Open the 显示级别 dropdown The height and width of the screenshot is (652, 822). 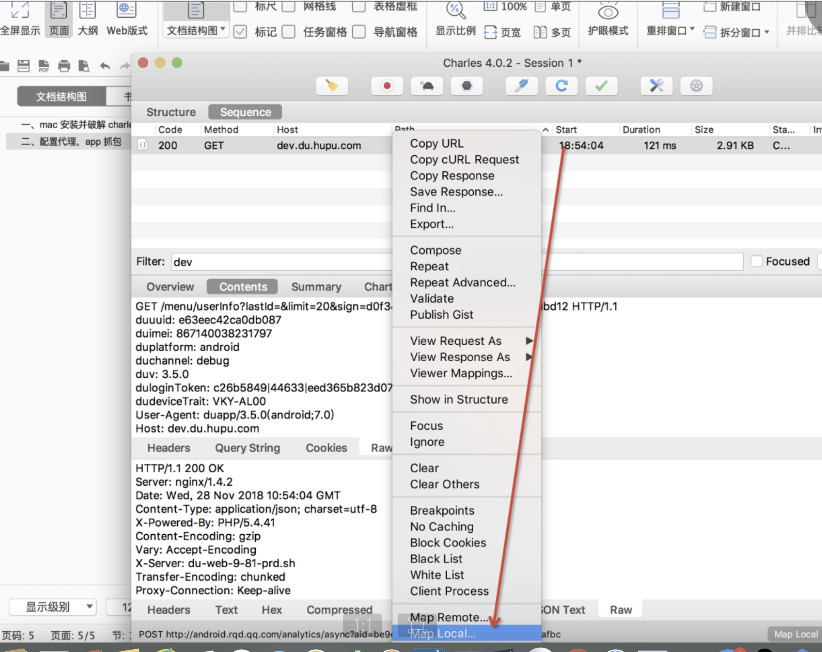point(53,607)
